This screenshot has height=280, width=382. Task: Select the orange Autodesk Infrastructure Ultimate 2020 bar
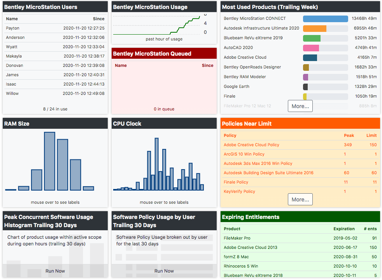(315, 28)
